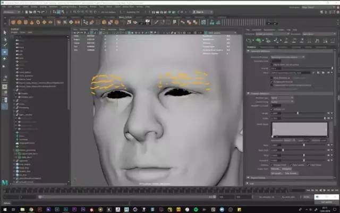Activate the Select tool arrow
This screenshot has height=213, width=340.
pyautogui.click(x=5, y=32)
